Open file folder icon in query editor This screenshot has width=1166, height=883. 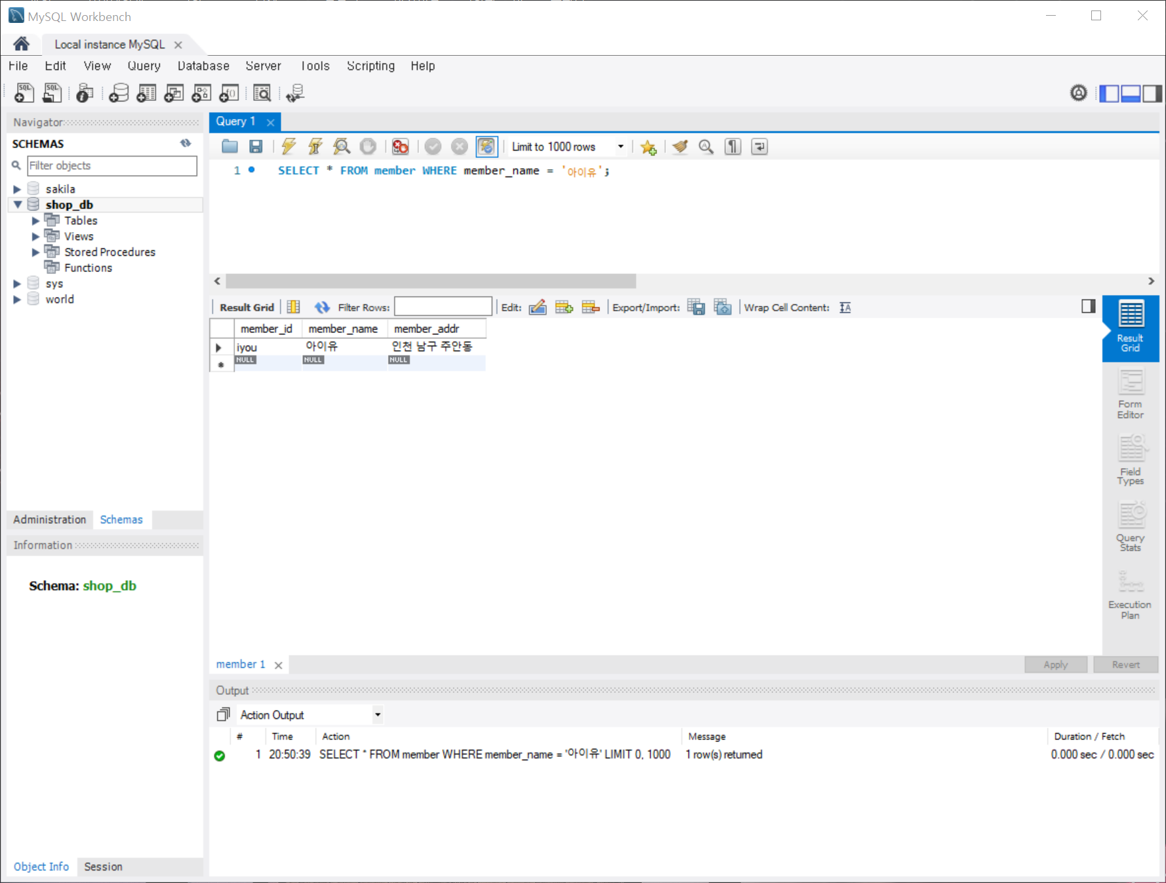pyautogui.click(x=230, y=146)
